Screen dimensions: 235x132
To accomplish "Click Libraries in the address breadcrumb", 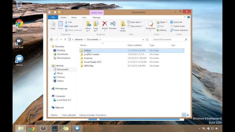I will [x=79, y=40].
